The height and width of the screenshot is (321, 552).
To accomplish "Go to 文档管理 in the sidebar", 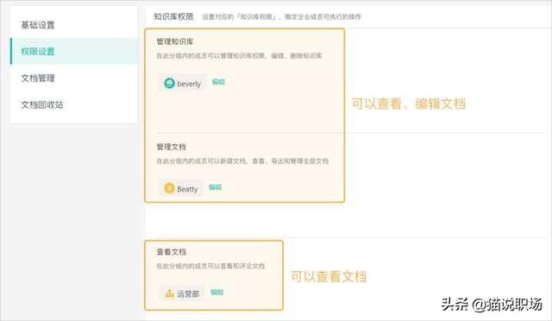I will pyautogui.click(x=38, y=78).
